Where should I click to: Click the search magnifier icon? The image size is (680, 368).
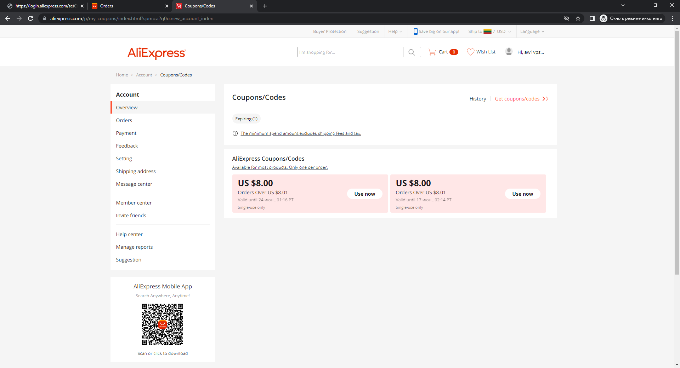(x=412, y=52)
